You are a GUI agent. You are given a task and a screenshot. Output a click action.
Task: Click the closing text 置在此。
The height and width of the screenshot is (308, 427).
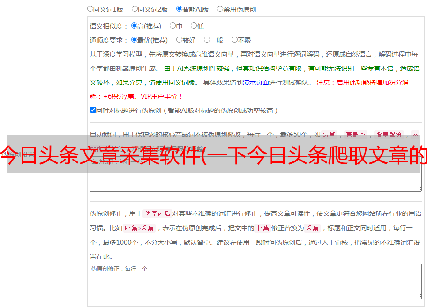tap(101, 257)
